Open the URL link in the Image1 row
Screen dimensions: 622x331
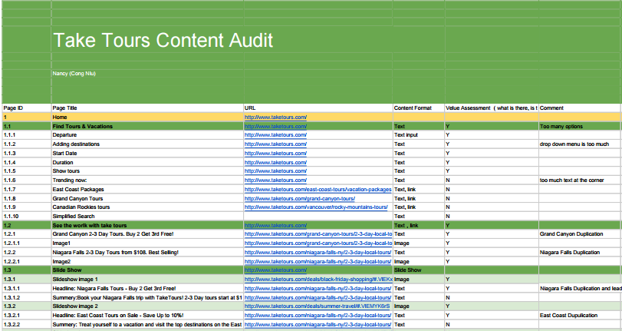318,243
